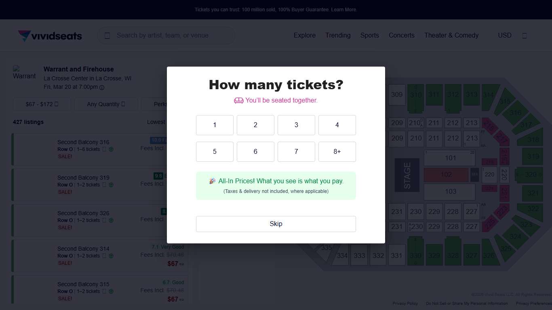Click the Vivid Seats logo
Image resolution: width=552 pixels, height=310 pixels.
point(50,36)
